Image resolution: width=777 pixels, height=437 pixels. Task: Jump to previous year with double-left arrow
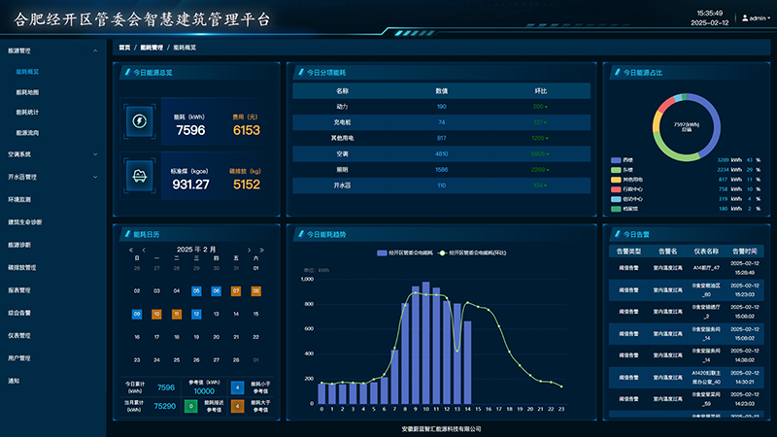132,250
